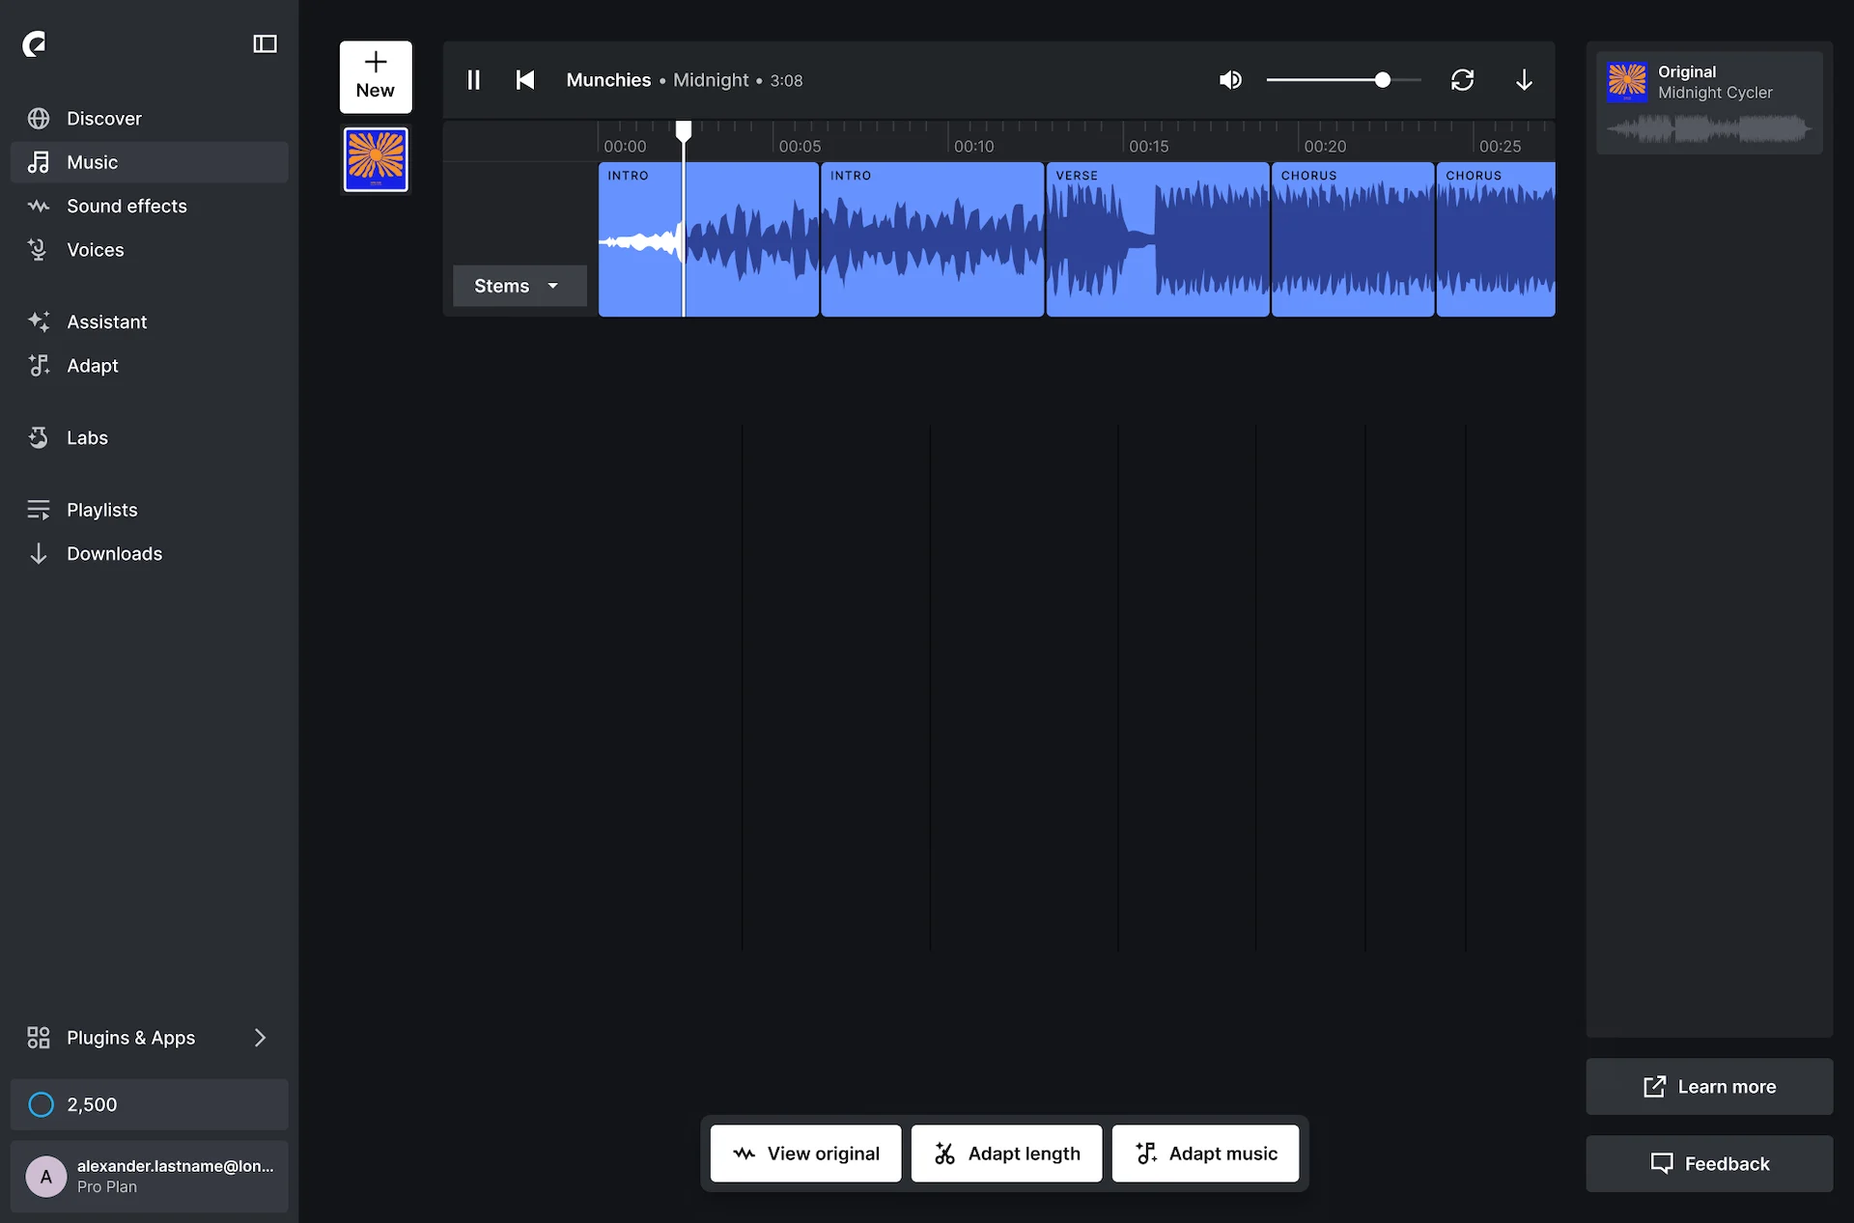This screenshot has height=1223, width=1854.
Task: Click the Adapt length button
Action: coord(1006,1153)
